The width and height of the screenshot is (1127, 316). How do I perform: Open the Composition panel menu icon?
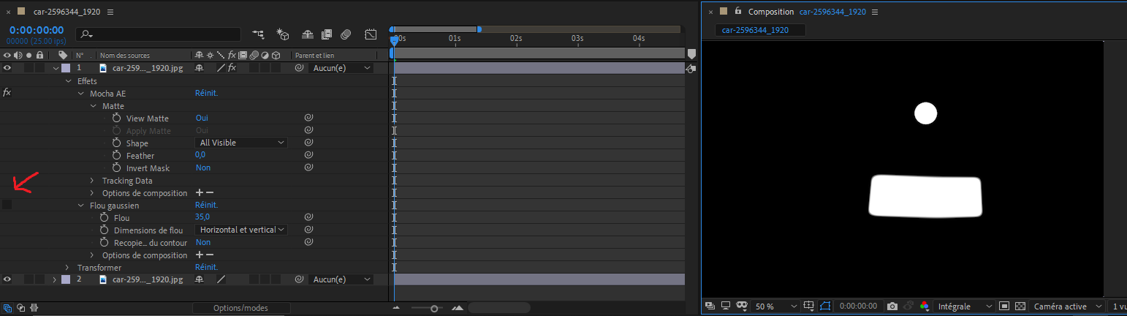875,12
